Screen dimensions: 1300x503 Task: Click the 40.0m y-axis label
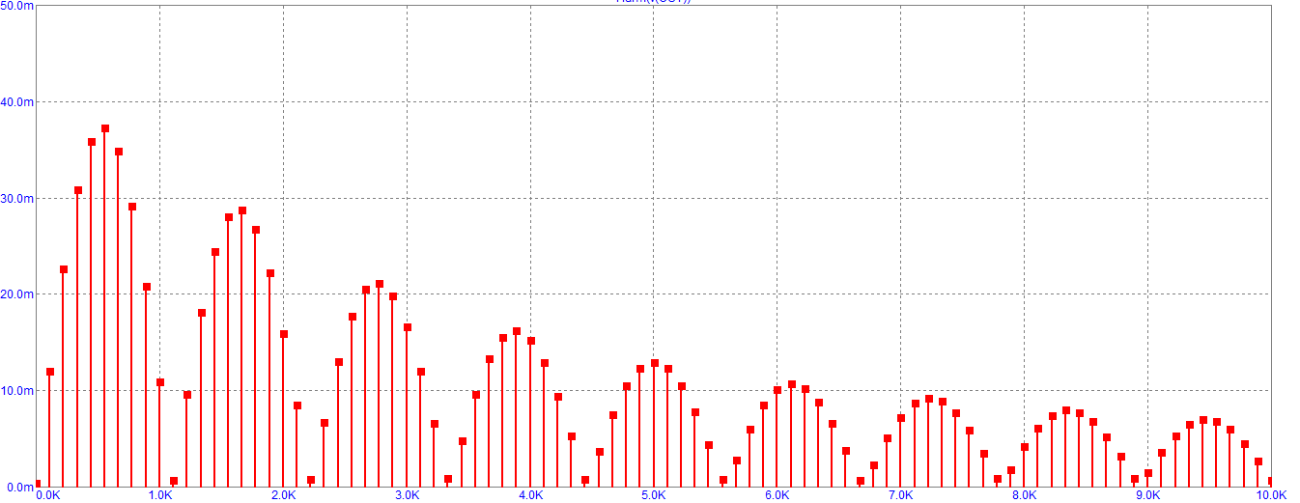click(x=18, y=101)
